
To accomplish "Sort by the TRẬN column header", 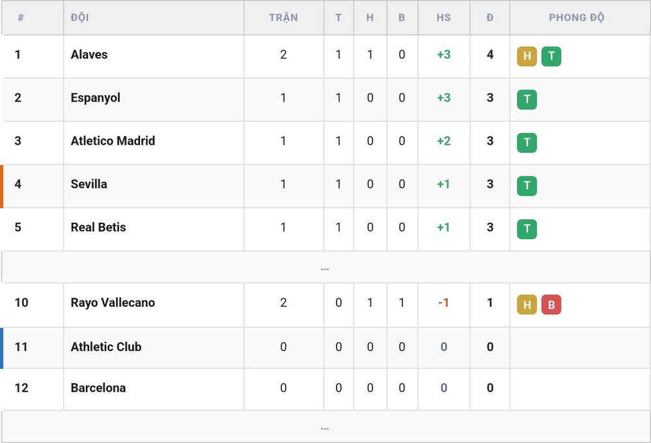I will pyautogui.click(x=283, y=18).
